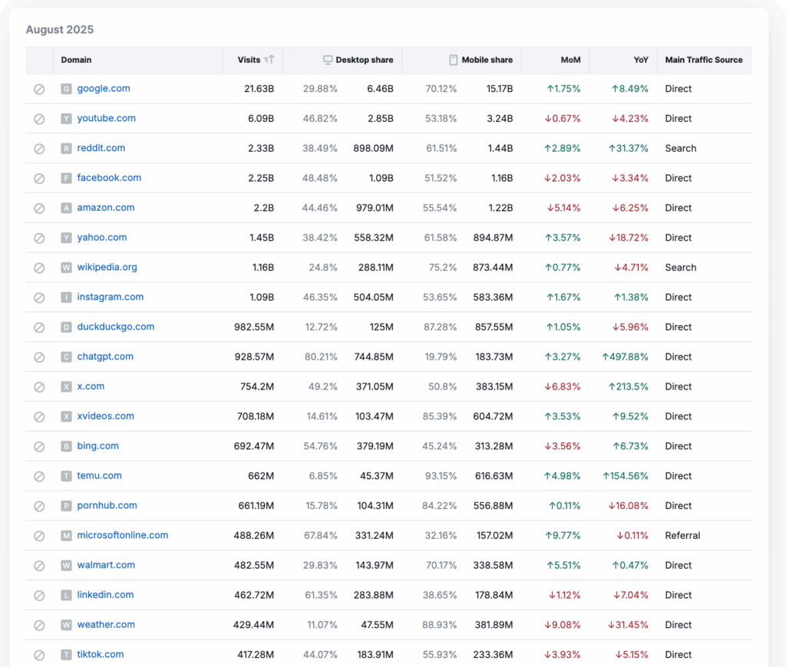Screen dimensions: 786x667
Task: Click the desktop monitor icon in the header
Action: (x=328, y=60)
